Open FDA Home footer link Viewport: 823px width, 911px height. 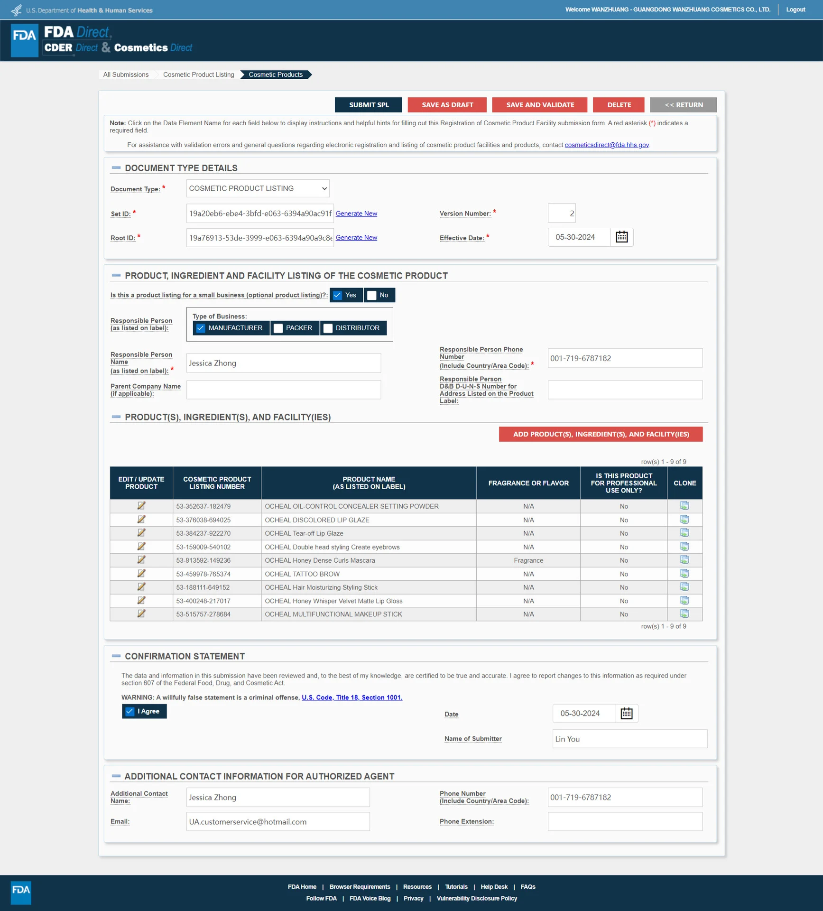click(302, 887)
